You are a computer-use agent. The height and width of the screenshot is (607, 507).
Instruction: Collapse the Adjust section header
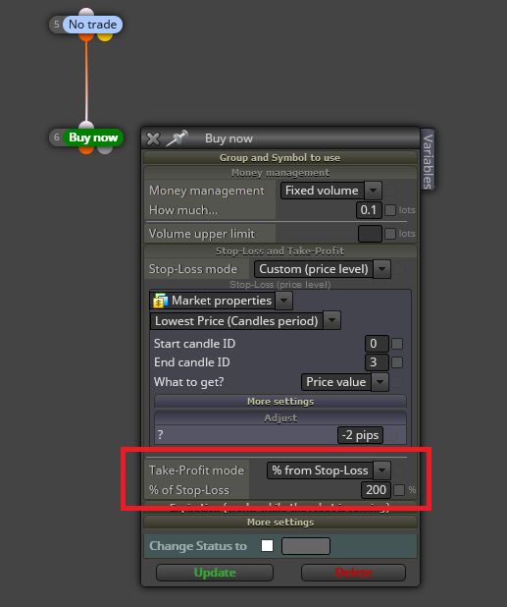pos(280,418)
